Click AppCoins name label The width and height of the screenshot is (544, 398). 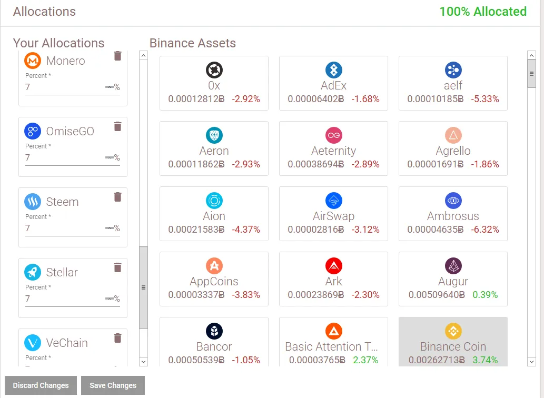(214, 281)
